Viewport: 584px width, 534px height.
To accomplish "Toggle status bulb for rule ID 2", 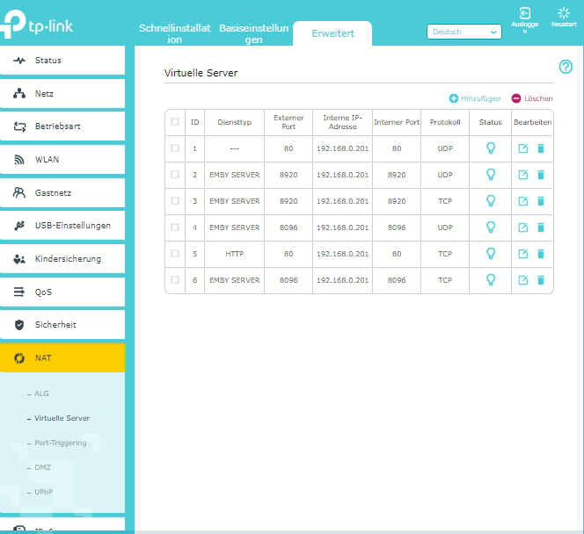I will tap(491, 175).
